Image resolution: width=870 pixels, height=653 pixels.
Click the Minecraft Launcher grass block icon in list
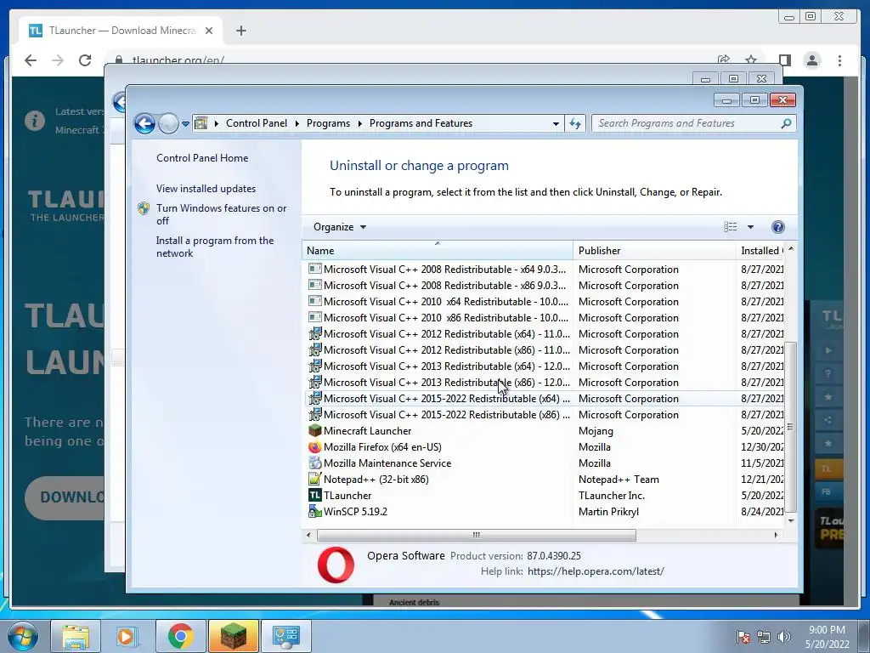pyautogui.click(x=314, y=431)
